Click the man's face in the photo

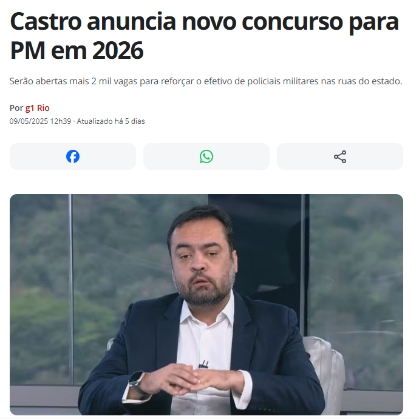tap(204, 263)
